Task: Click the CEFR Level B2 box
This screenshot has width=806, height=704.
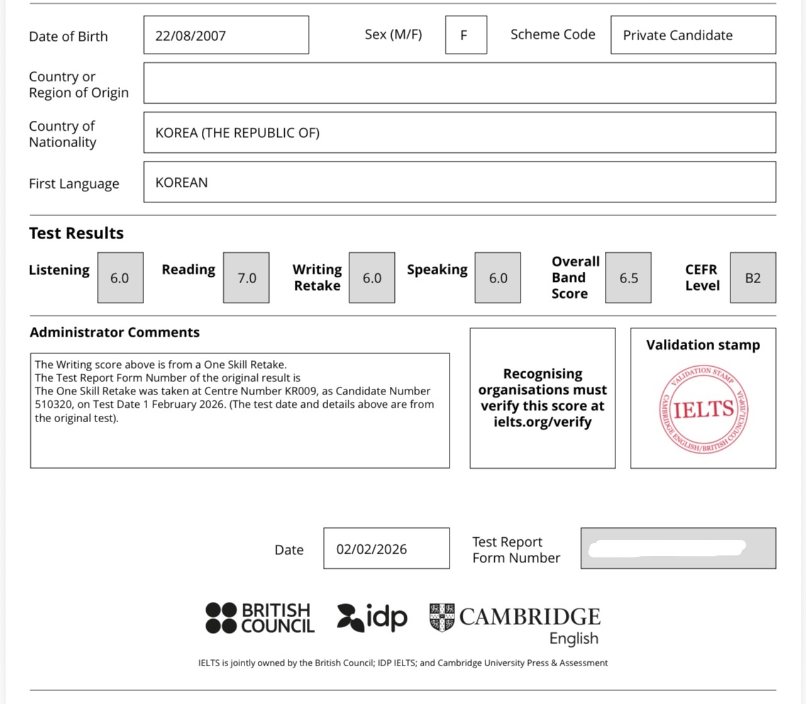Action: (x=753, y=278)
